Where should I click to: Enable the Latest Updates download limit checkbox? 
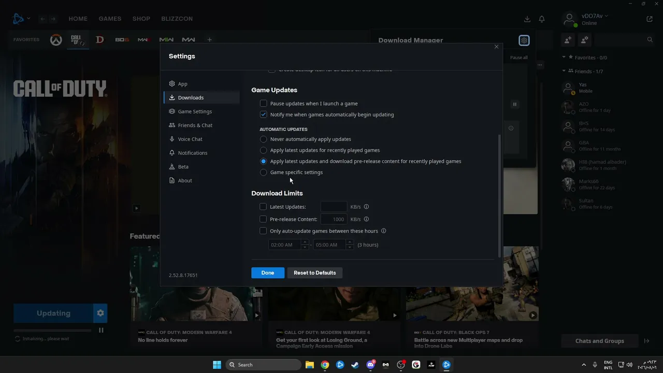263,207
